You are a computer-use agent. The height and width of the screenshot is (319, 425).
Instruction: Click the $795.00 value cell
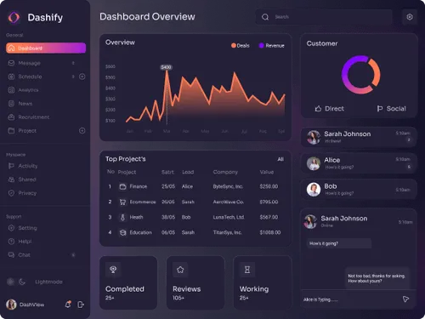point(269,202)
